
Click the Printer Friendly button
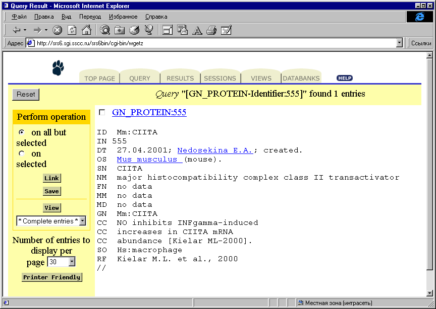click(x=51, y=277)
